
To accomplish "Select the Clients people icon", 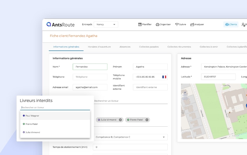I will point(227,25).
